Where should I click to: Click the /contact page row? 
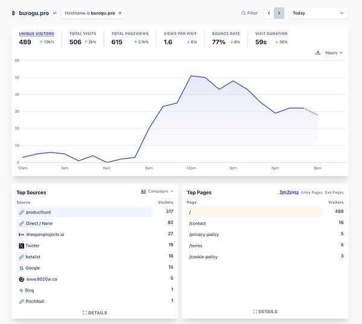[x=199, y=223]
